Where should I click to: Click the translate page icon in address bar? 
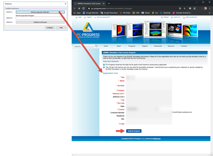coord(180,8)
